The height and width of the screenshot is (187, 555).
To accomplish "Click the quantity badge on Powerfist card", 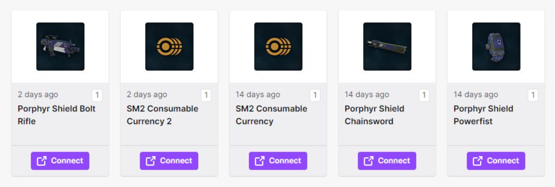I will 533,95.
